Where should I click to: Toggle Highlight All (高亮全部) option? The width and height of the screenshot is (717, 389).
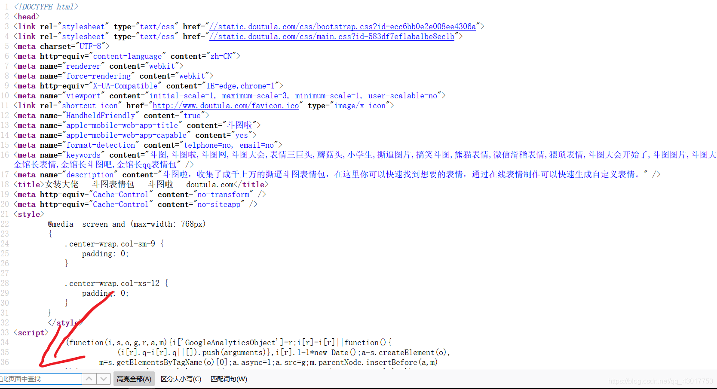point(134,379)
